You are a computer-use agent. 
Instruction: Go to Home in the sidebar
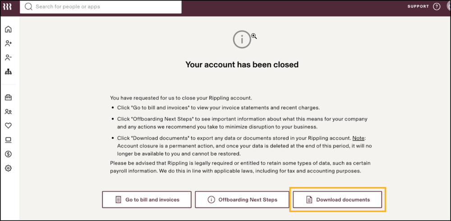(8, 29)
